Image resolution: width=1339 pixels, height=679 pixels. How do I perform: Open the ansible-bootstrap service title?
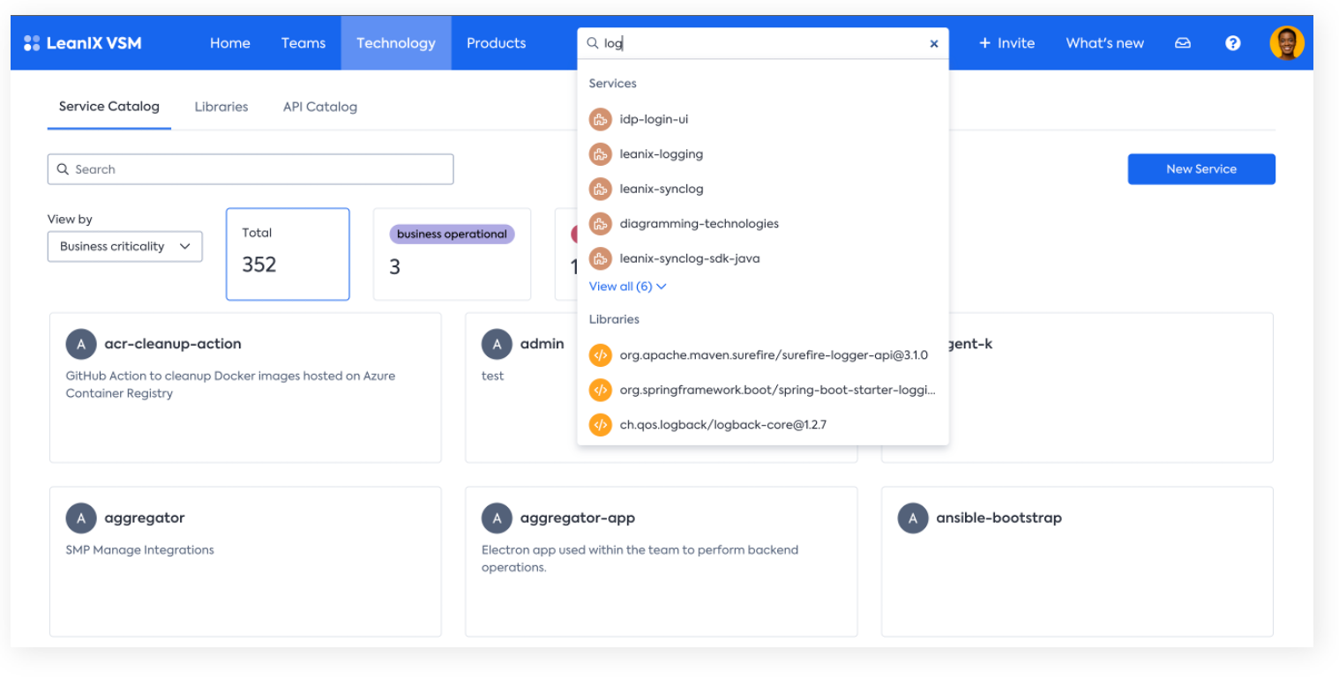[x=999, y=518]
